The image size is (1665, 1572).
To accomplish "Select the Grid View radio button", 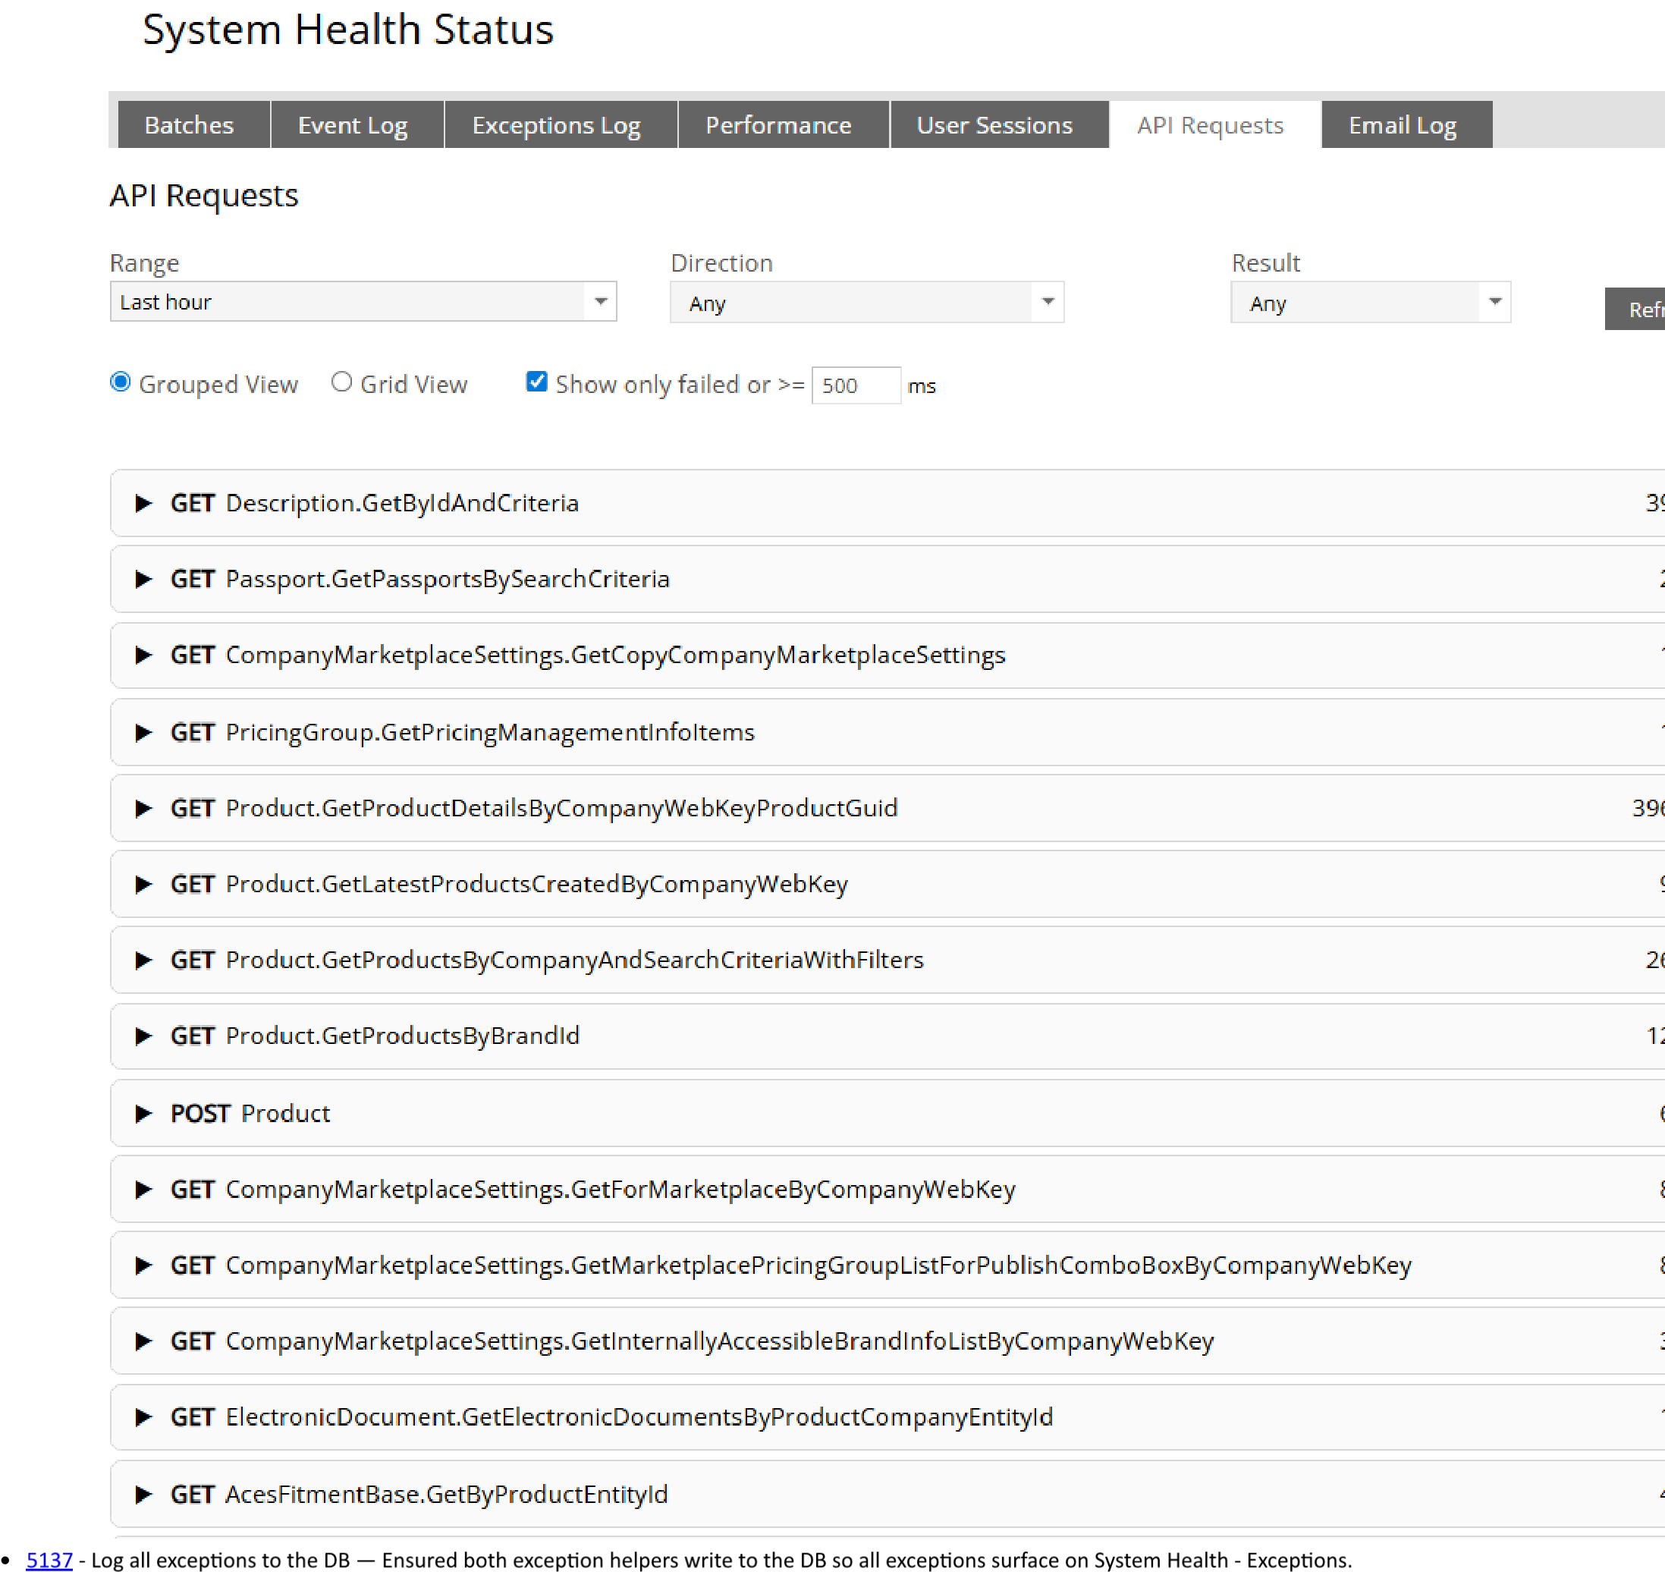I will [x=341, y=383].
